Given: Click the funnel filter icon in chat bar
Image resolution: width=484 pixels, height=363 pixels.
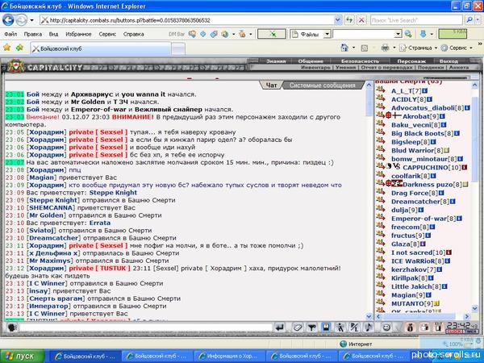Looking at the screenshot, I should click(311, 328).
